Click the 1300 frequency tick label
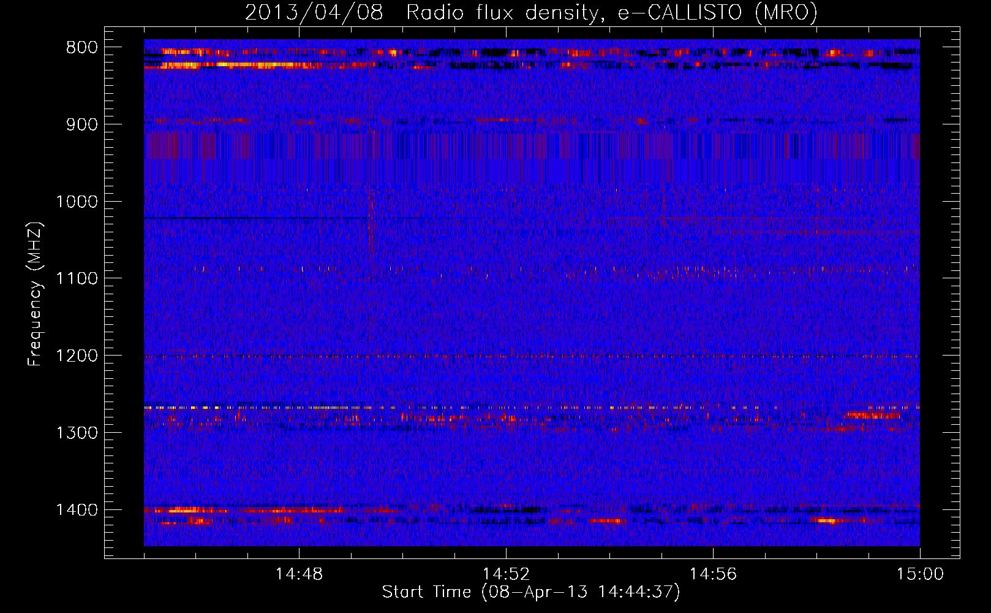991x613 pixels. tap(77, 433)
